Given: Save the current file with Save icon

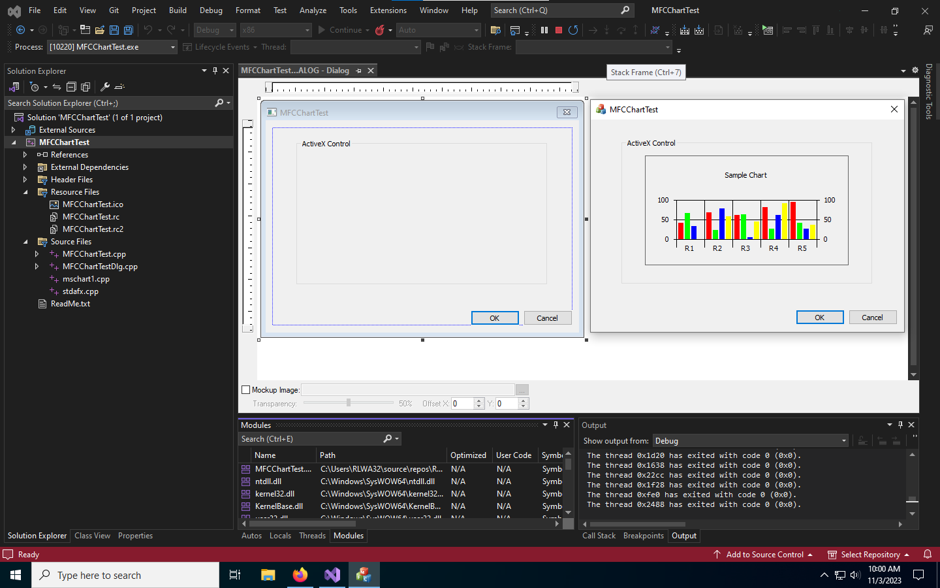Looking at the screenshot, I should tap(114, 30).
